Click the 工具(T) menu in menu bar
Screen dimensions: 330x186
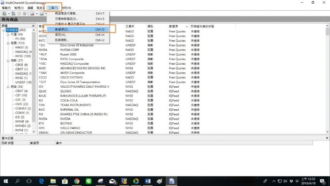click(53, 8)
